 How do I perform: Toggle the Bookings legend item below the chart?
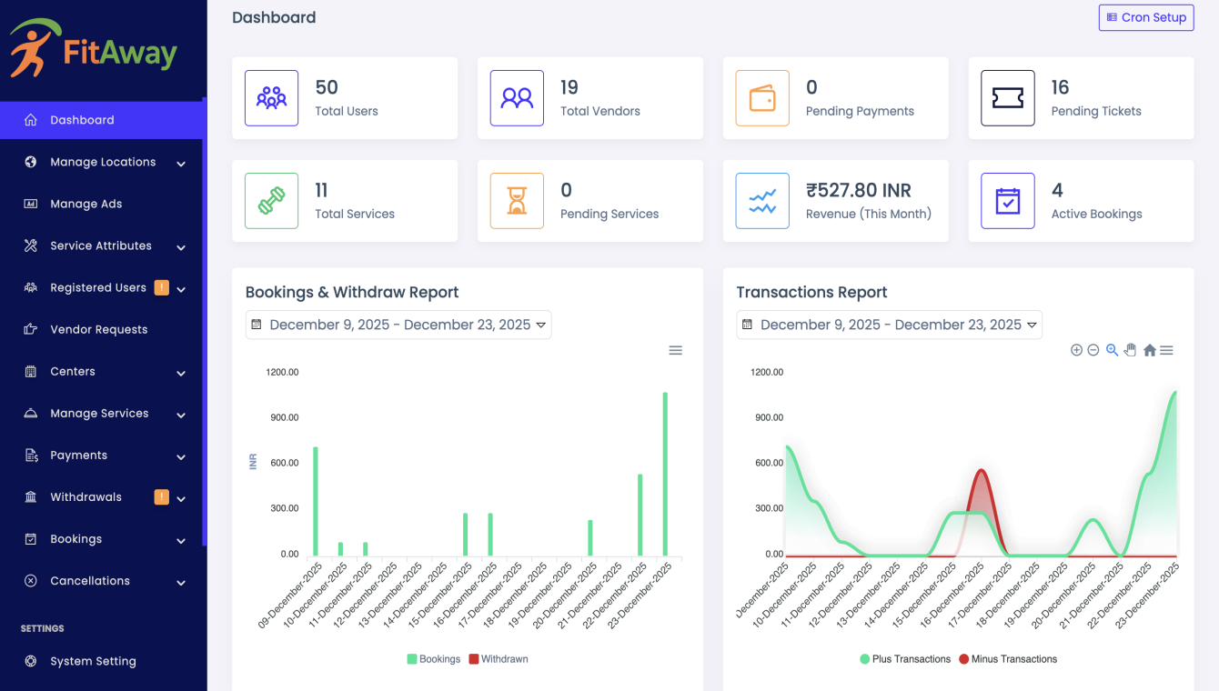coord(434,658)
